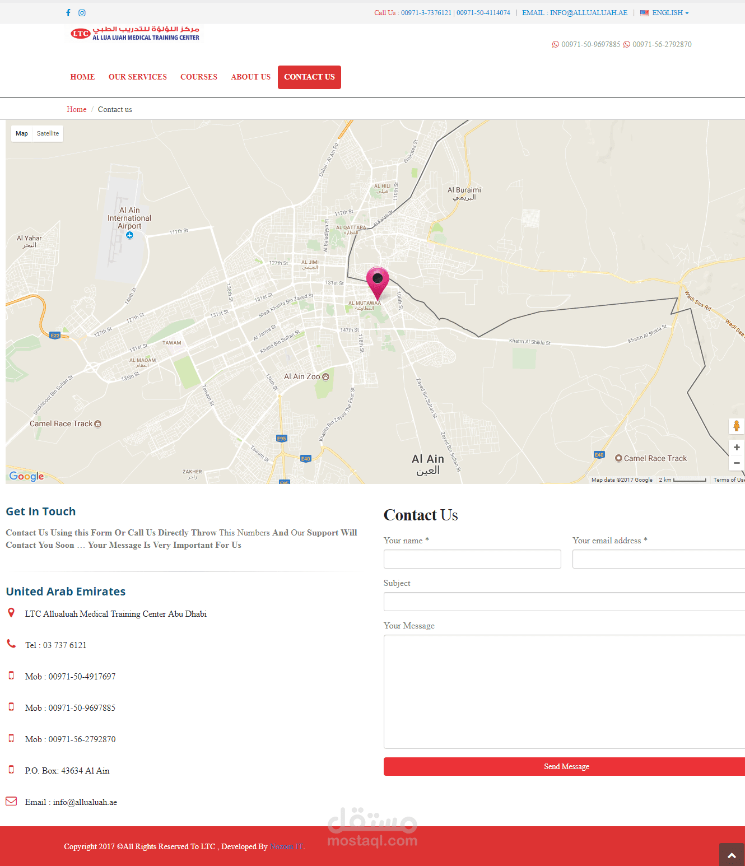745x866 pixels.
Task: Click the LTC training center logo
Action: 135,33
